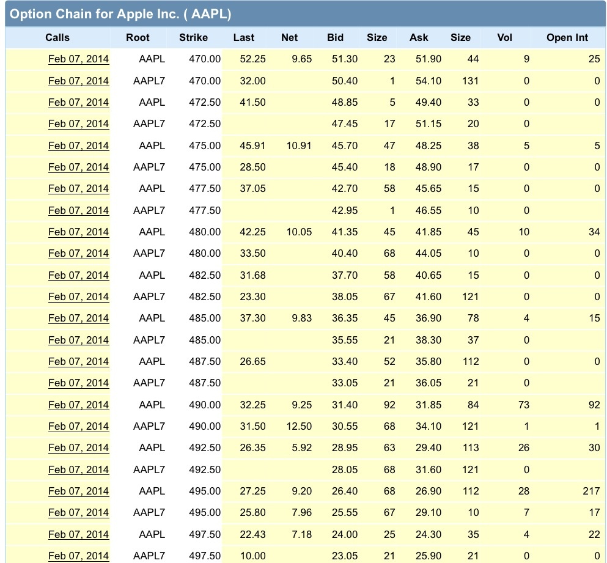This screenshot has height=563, width=607.
Task: Select last price 31.68 in AAPL 482.50 row
Action: pyautogui.click(x=253, y=275)
